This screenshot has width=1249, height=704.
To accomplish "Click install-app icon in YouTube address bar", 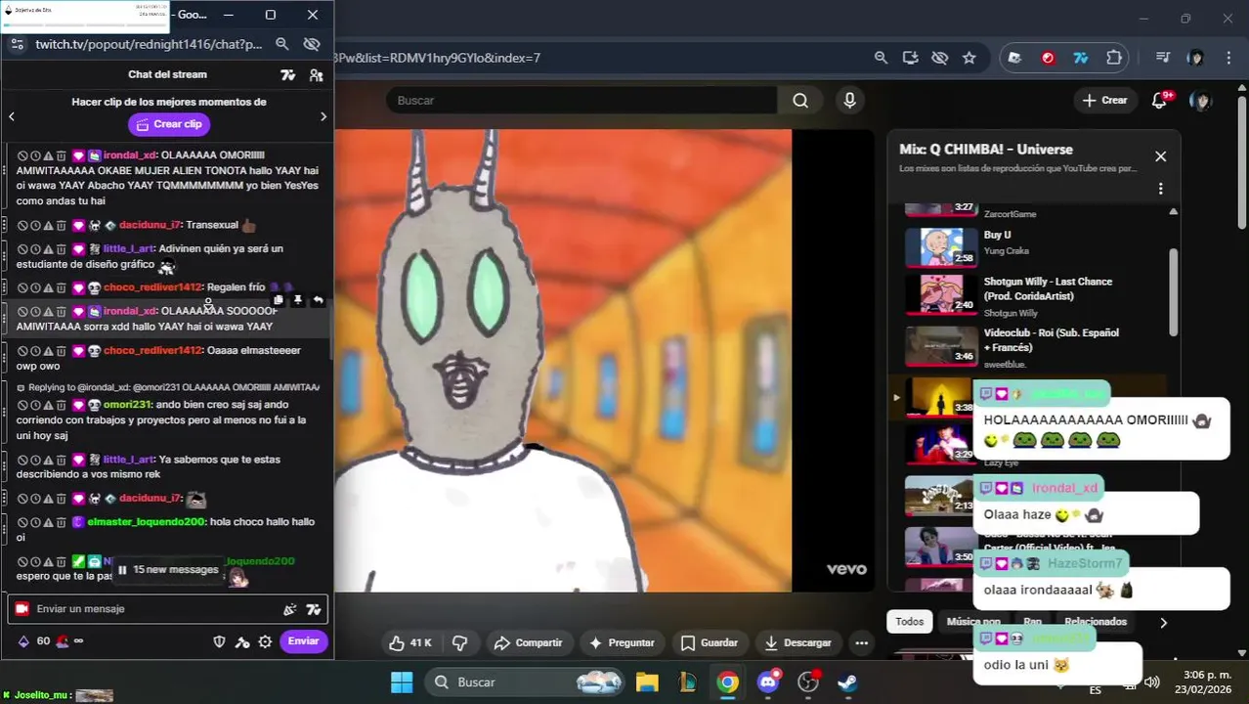I will (x=910, y=58).
